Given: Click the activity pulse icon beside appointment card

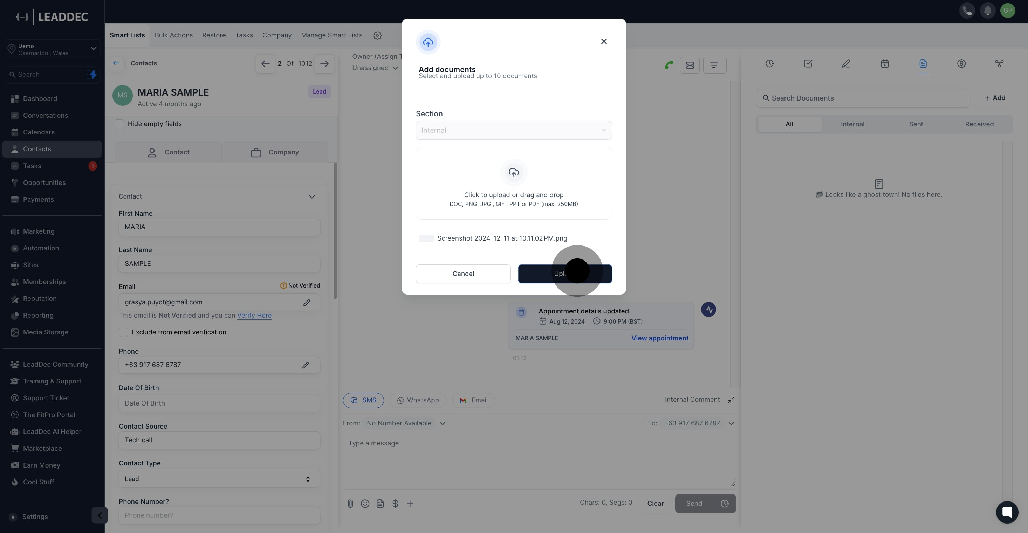Looking at the screenshot, I should click(x=708, y=310).
